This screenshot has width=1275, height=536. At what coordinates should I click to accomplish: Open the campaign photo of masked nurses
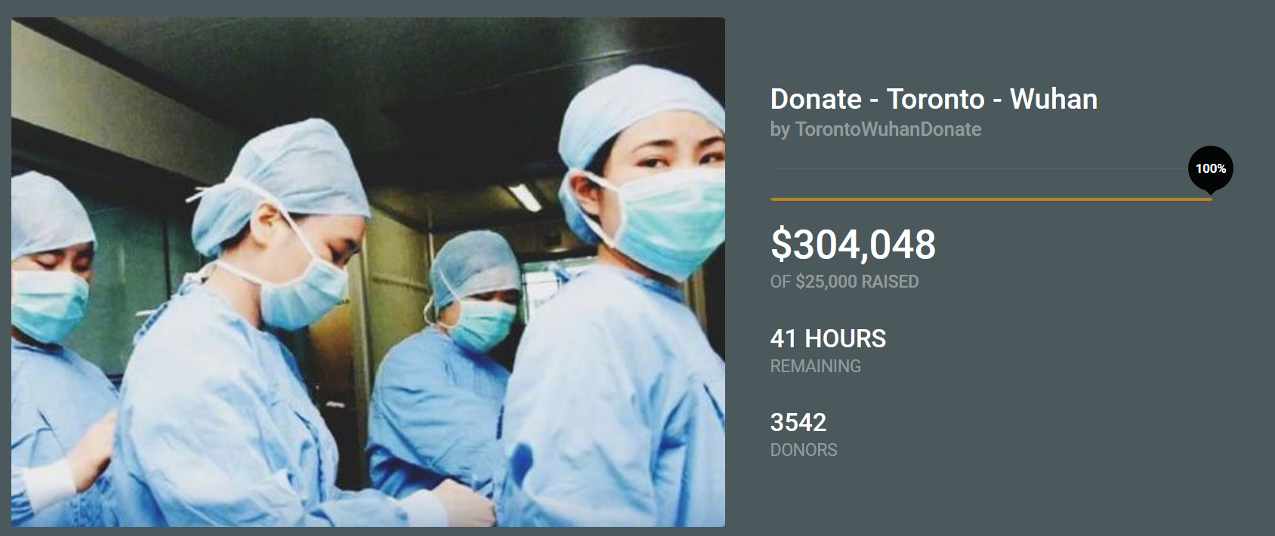(x=368, y=272)
